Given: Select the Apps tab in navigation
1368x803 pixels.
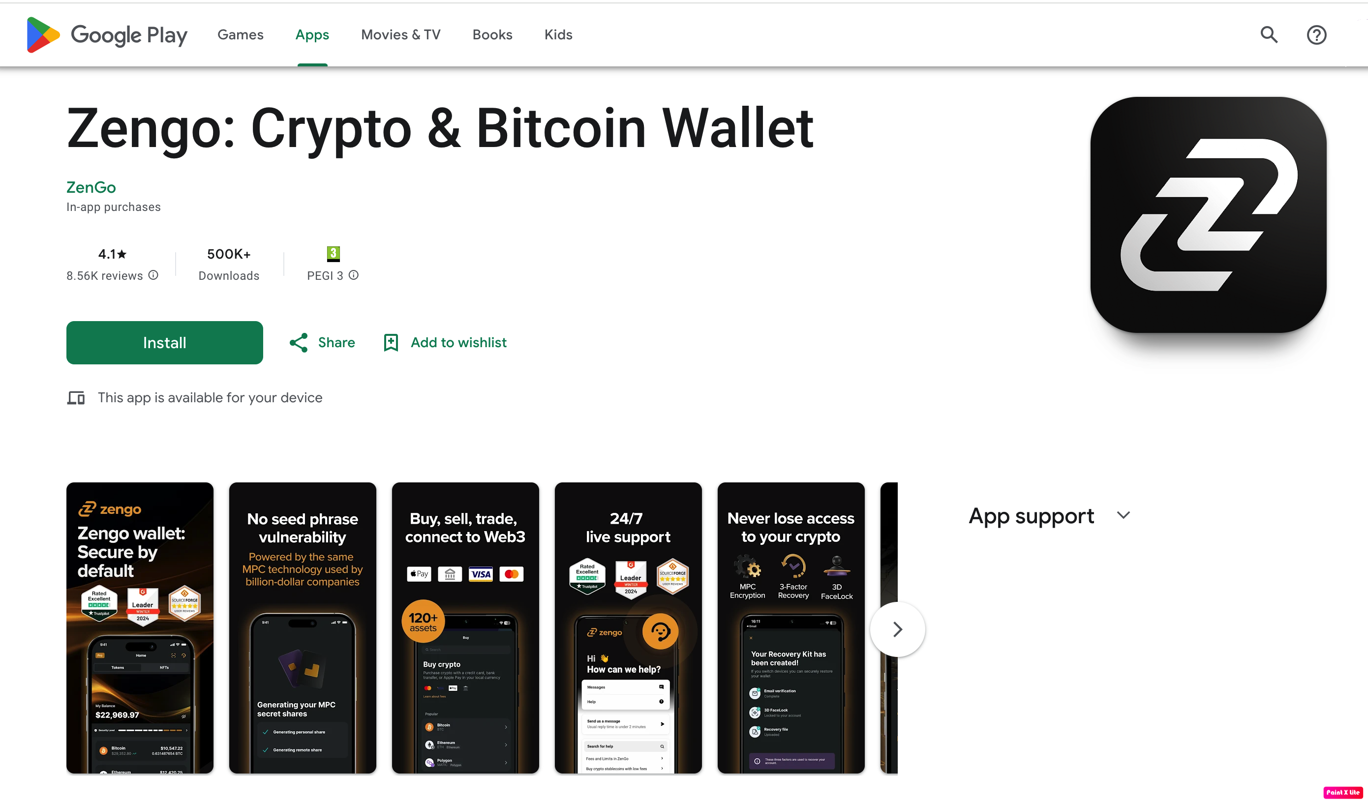Looking at the screenshot, I should (312, 34).
